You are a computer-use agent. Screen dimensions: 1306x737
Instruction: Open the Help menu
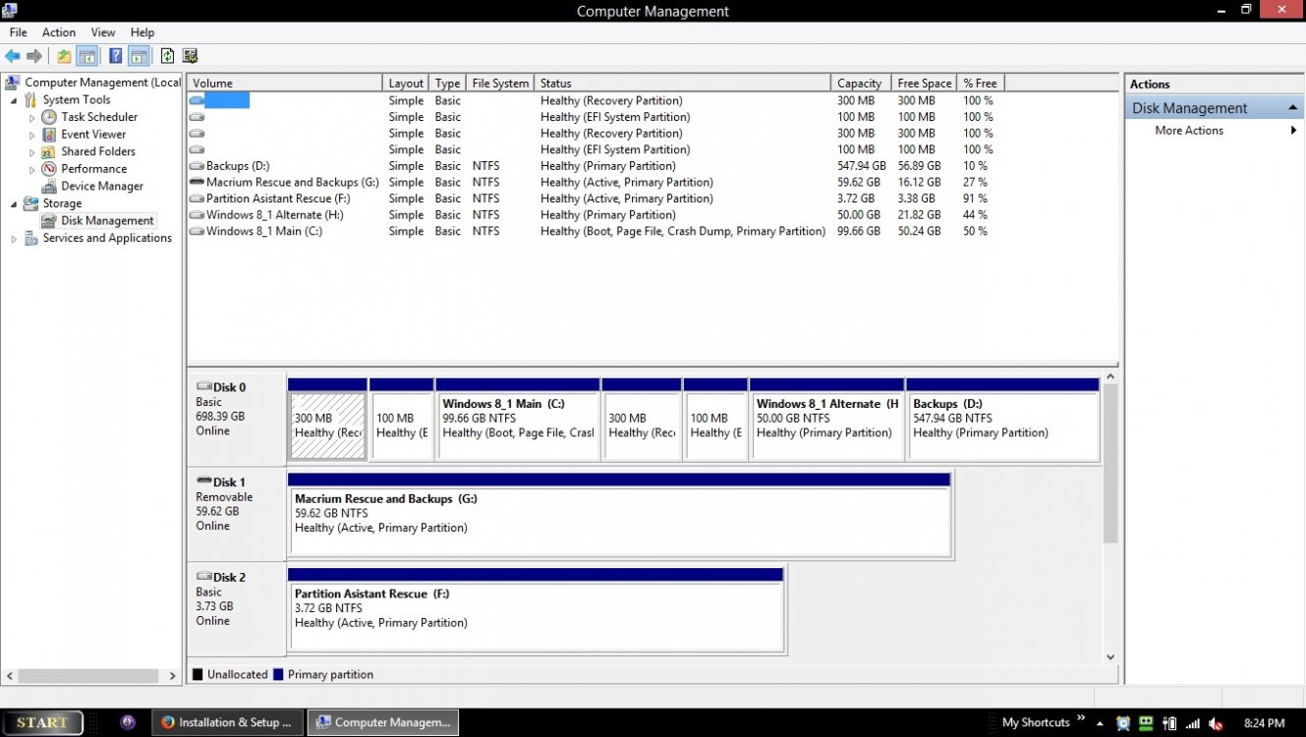(x=142, y=32)
